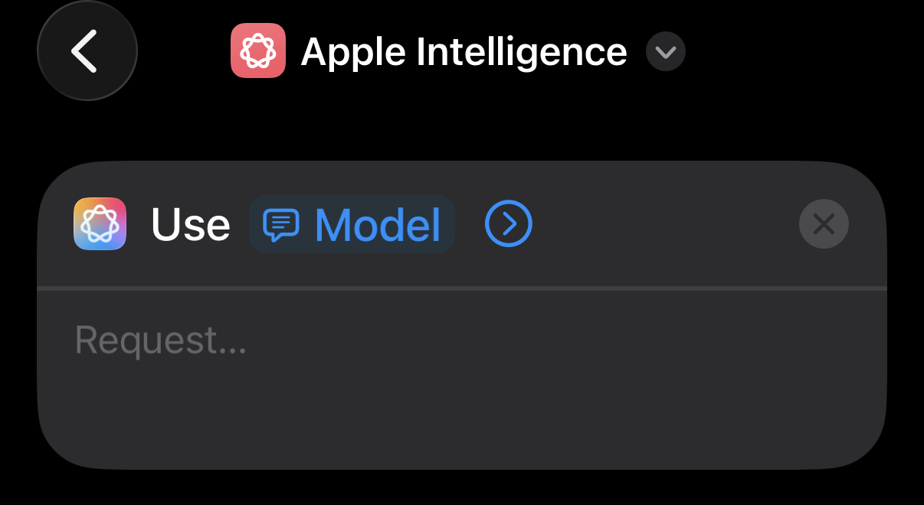
Task: Choose a different model via Model token
Action: tap(352, 224)
